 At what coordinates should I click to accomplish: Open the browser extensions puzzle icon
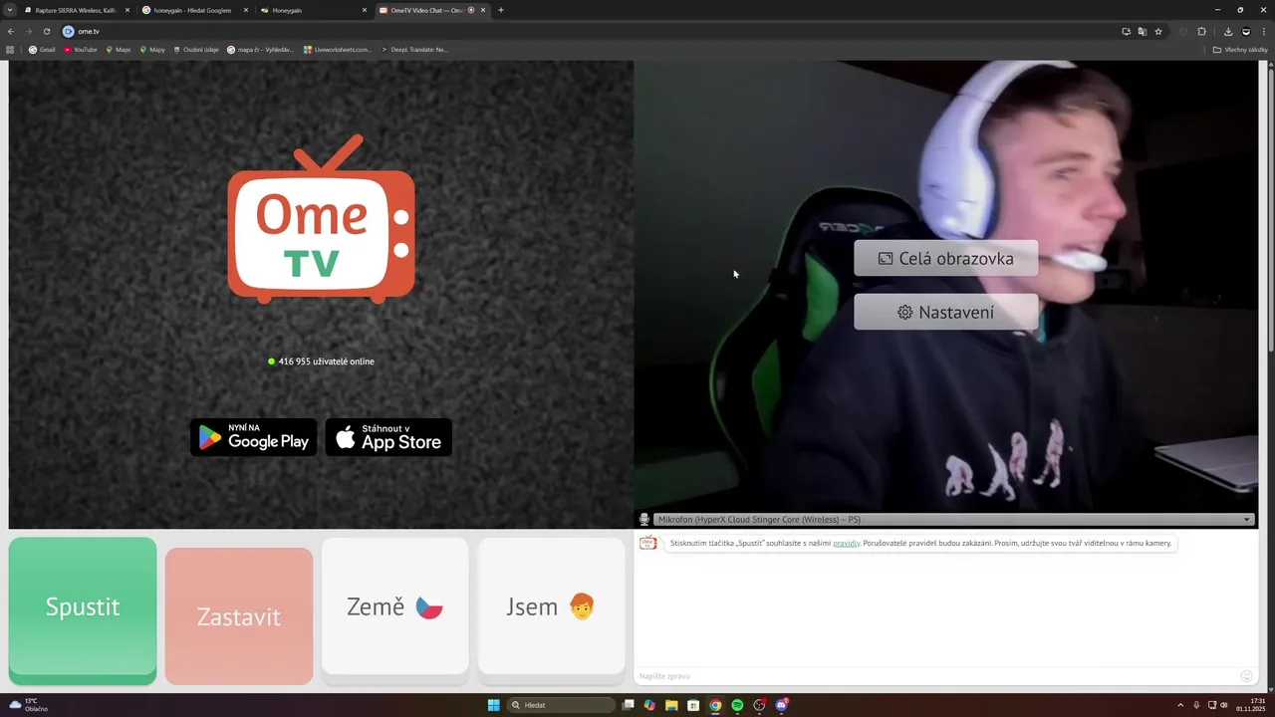(x=1201, y=31)
